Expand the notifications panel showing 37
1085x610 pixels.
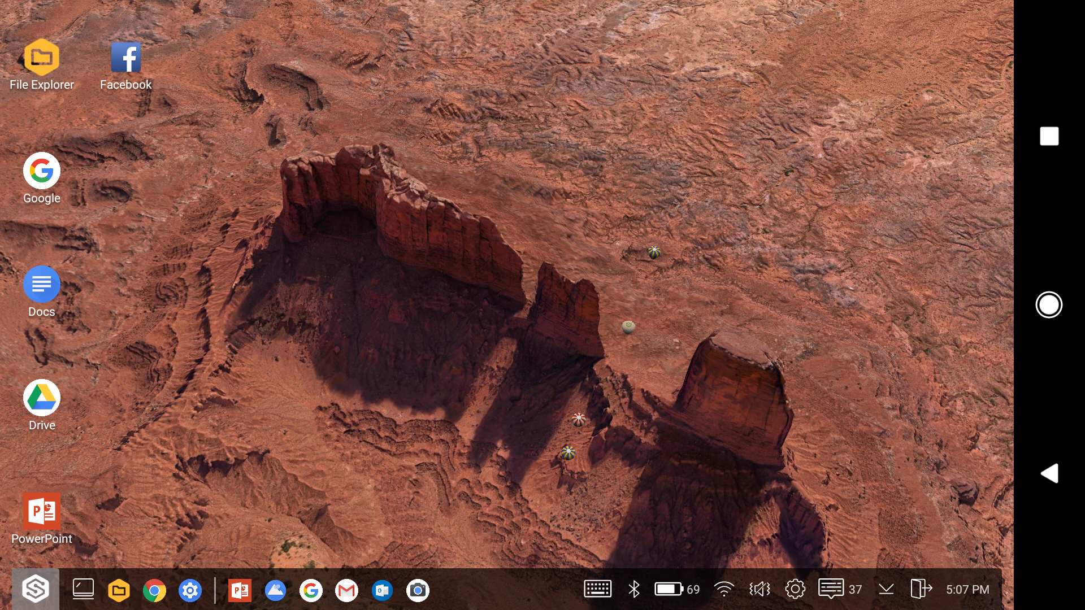coord(831,589)
